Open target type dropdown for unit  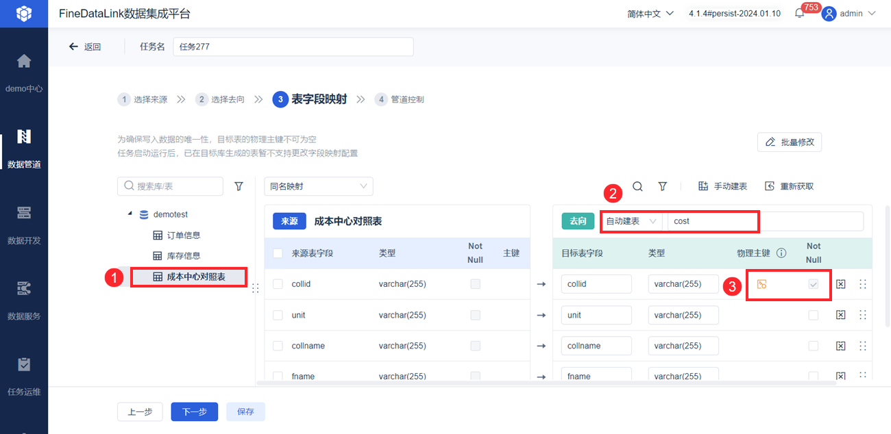click(683, 315)
